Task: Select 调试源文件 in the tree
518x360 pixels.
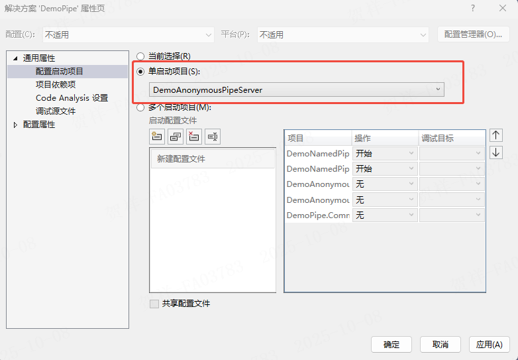Action: [56, 111]
